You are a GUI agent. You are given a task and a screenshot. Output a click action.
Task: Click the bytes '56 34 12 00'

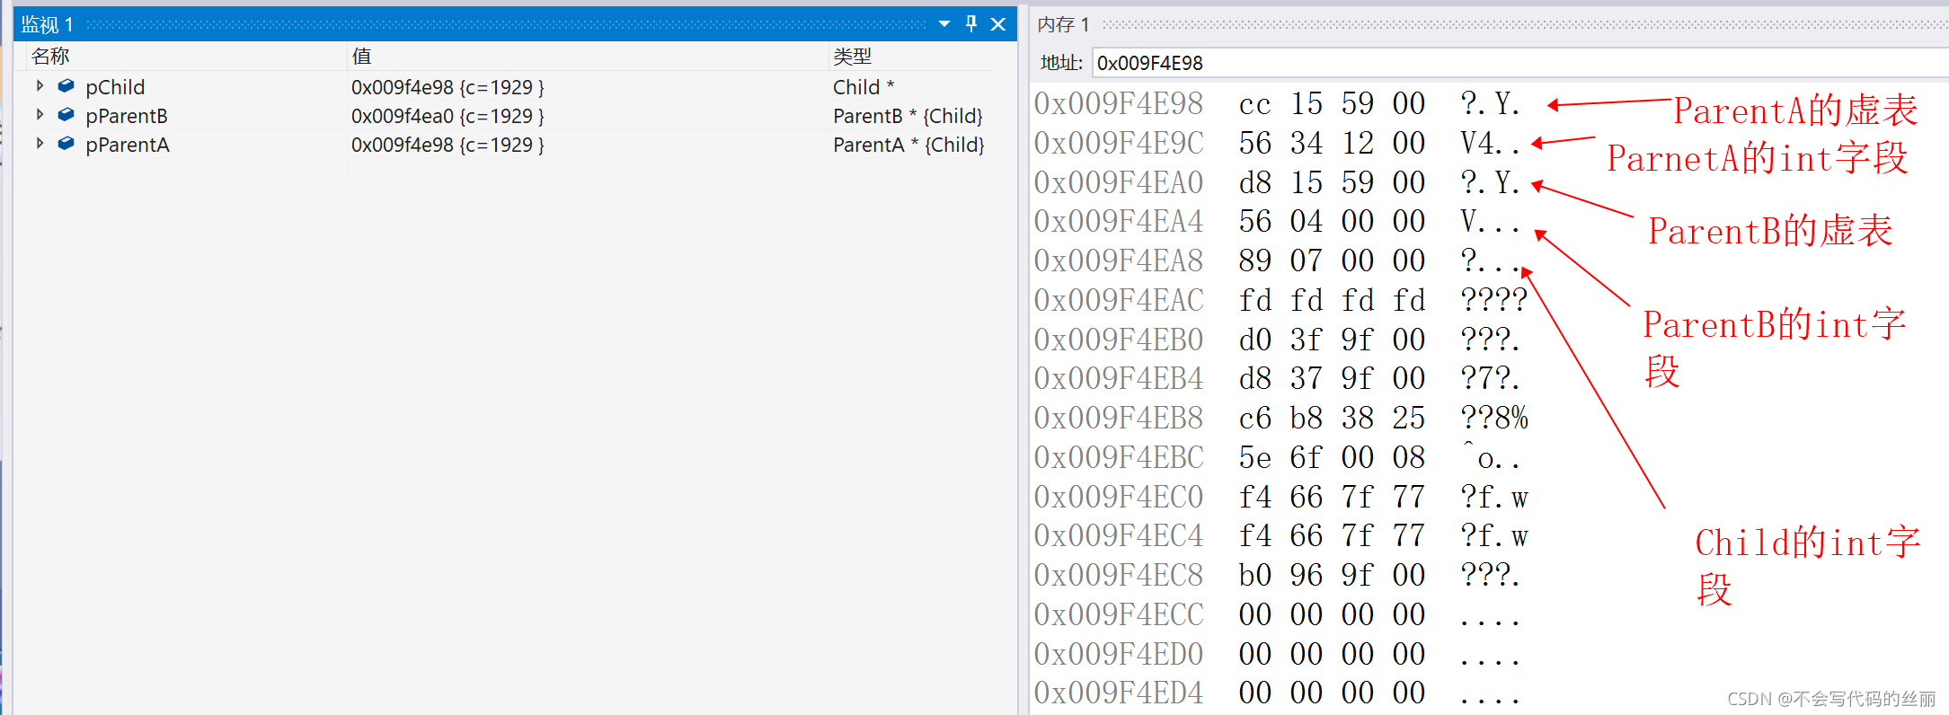[1332, 143]
